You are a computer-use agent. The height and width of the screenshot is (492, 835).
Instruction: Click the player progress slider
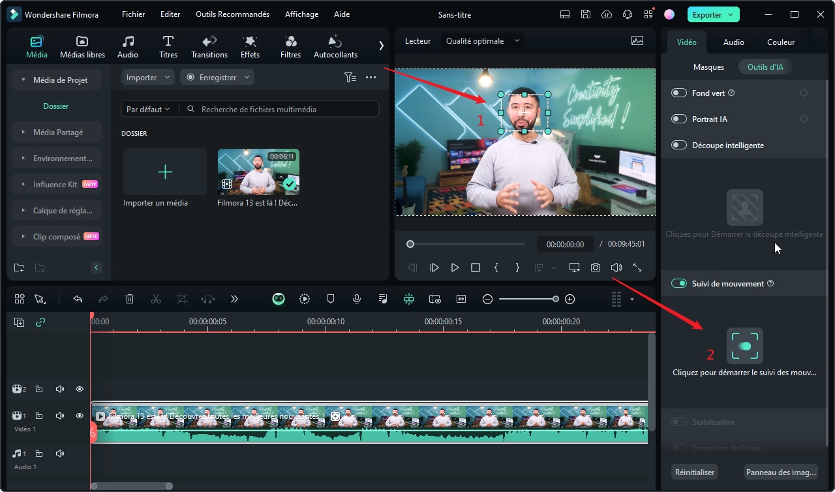(465, 244)
